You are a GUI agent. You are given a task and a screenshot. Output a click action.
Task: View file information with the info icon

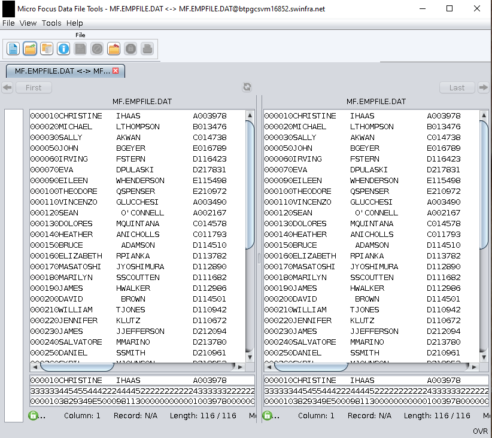(x=63, y=48)
